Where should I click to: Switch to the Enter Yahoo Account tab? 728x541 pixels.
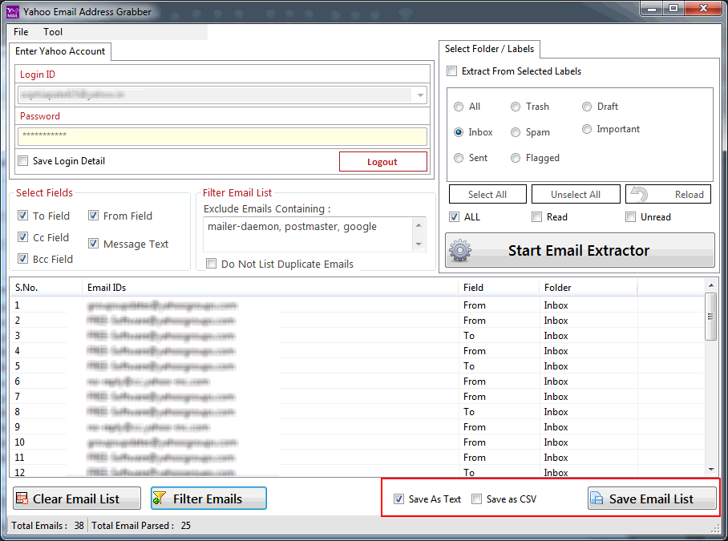tap(60, 51)
